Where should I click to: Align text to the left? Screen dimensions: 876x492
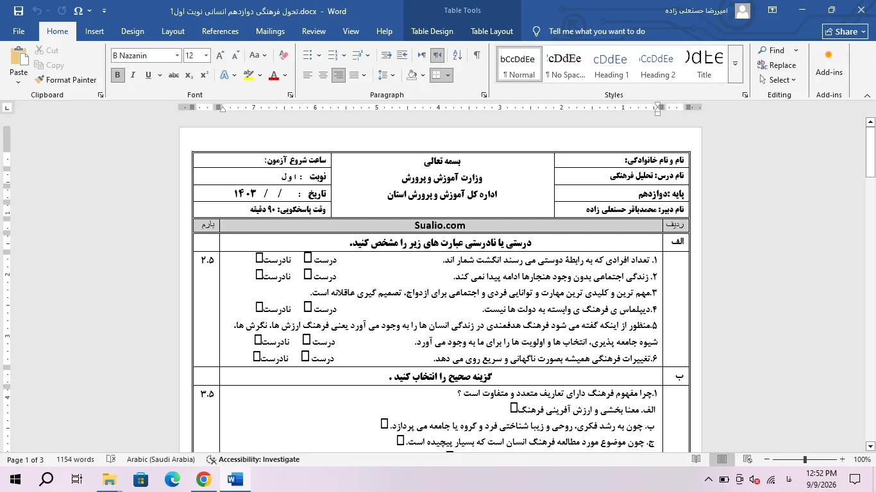(x=308, y=75)
